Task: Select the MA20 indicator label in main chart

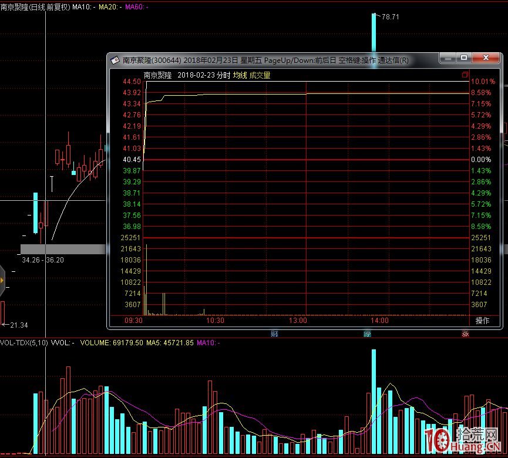Action: (110, 7)
